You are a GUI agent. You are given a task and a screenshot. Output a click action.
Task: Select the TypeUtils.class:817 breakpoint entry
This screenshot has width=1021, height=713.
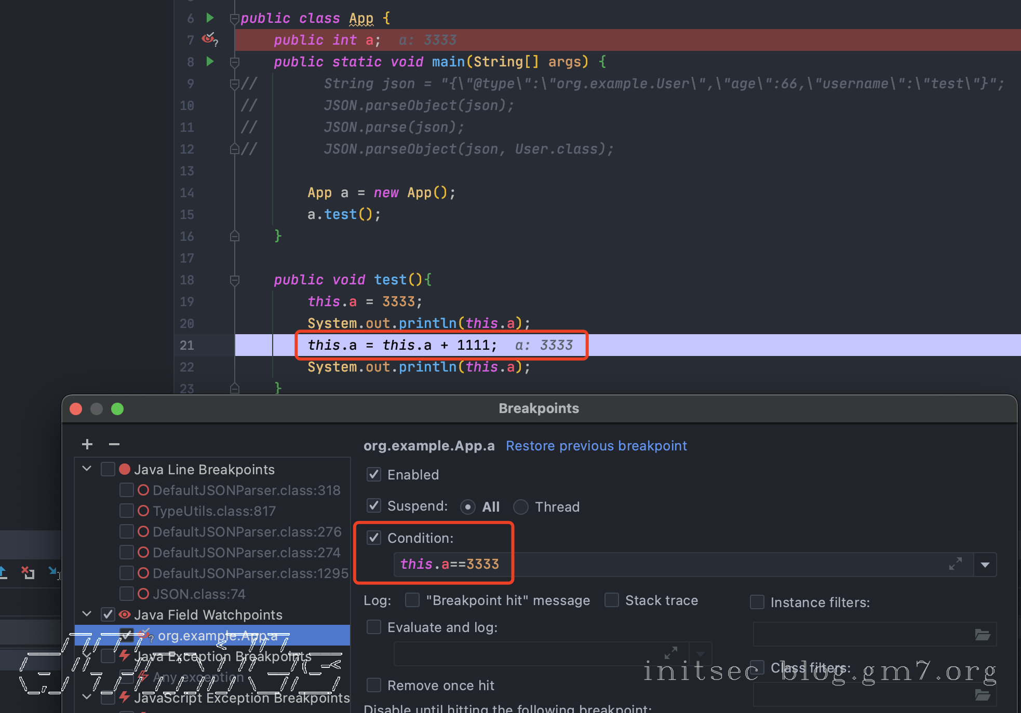pos(214,511)
